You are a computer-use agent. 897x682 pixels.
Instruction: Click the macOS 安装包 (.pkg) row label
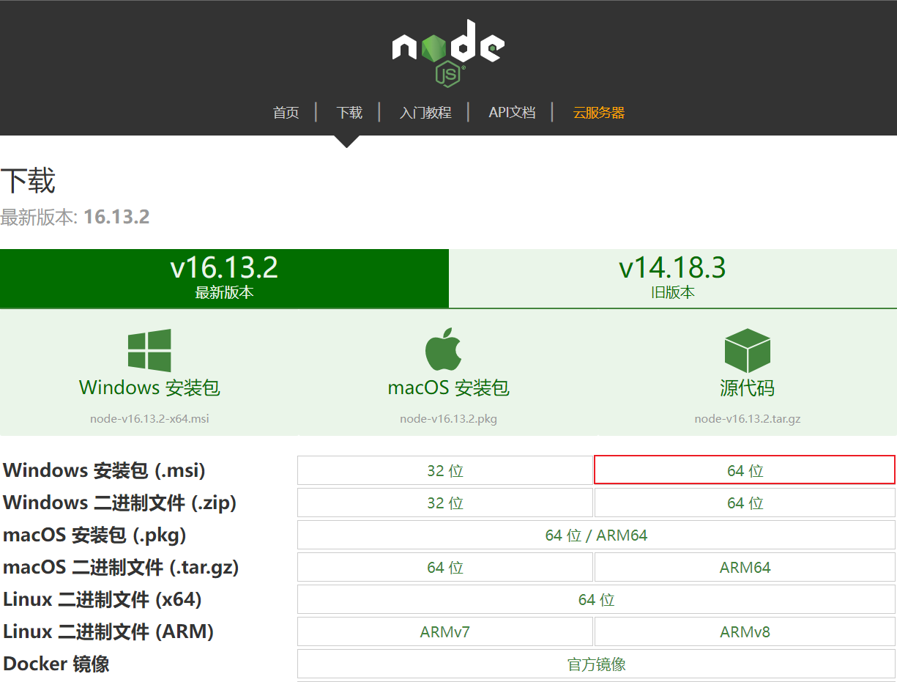94,535
